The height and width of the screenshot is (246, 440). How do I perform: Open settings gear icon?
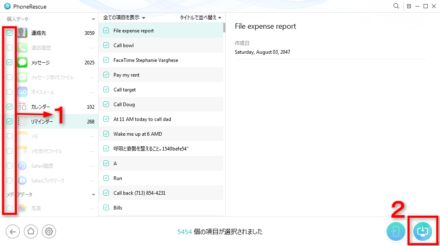click(49, 232)
